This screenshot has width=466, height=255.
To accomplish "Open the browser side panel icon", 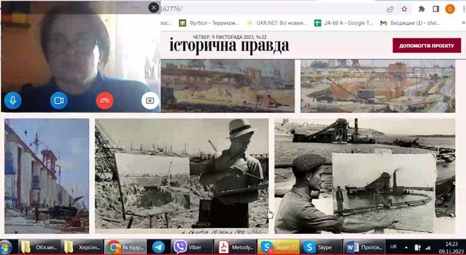I will pyautogui.click(x=436, y=9).
